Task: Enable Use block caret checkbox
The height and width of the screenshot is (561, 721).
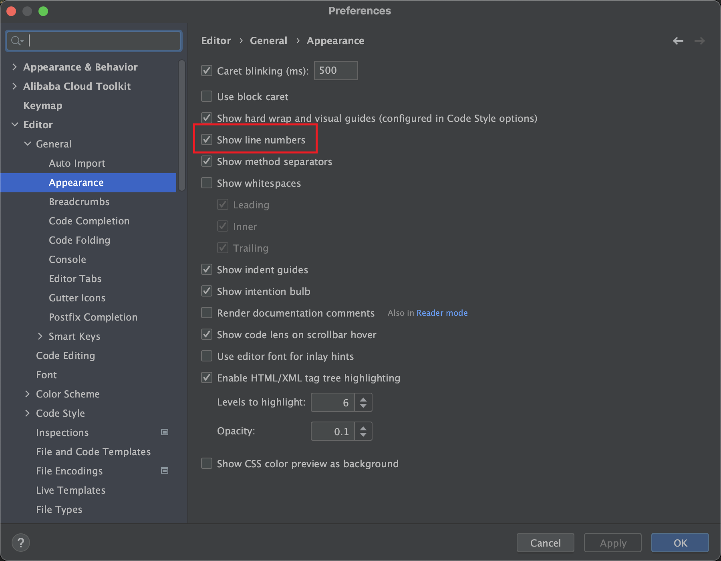Action: [207, 96]
